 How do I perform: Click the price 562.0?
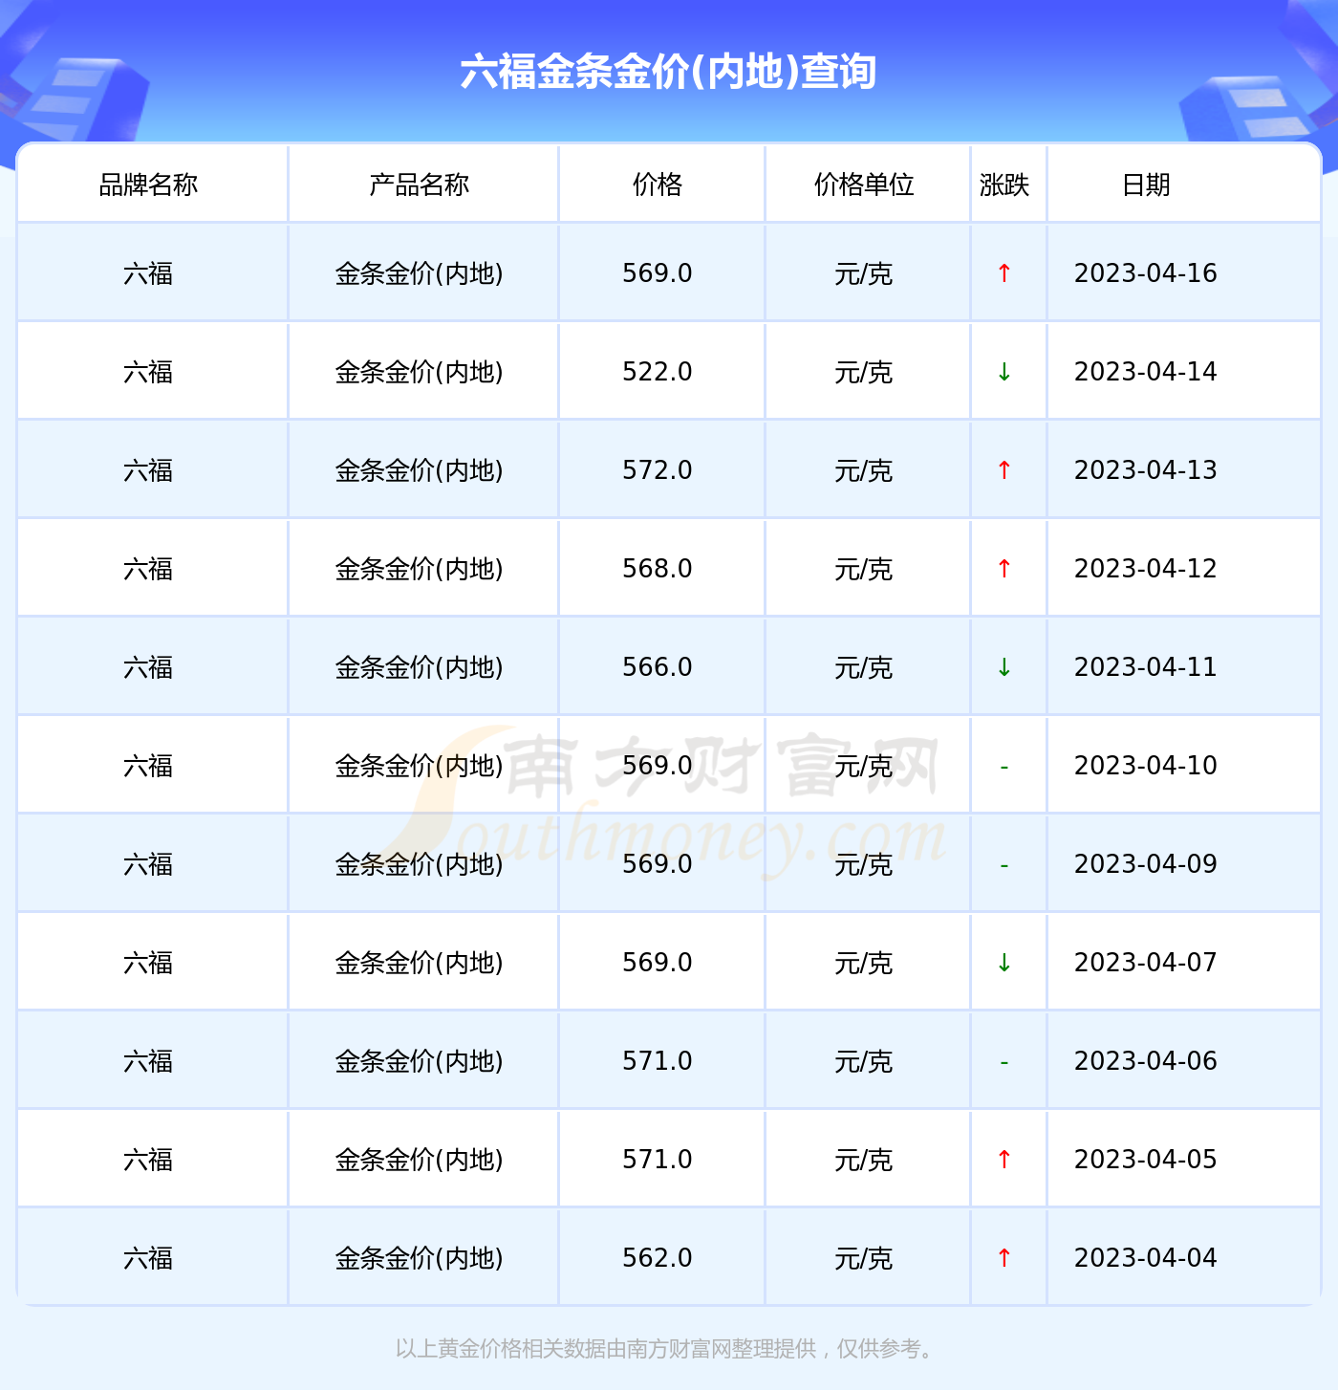658,1258
